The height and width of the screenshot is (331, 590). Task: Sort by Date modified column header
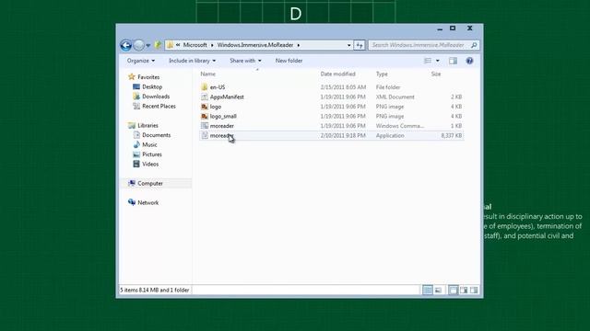[338, 74]
